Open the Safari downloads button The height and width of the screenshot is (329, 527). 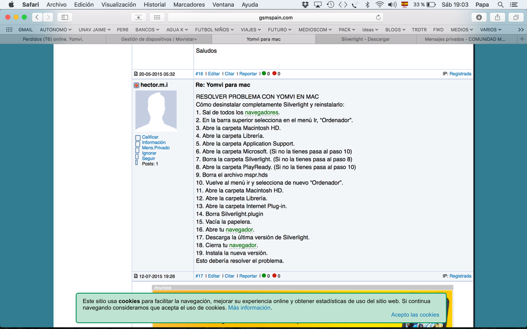[479, 17]
